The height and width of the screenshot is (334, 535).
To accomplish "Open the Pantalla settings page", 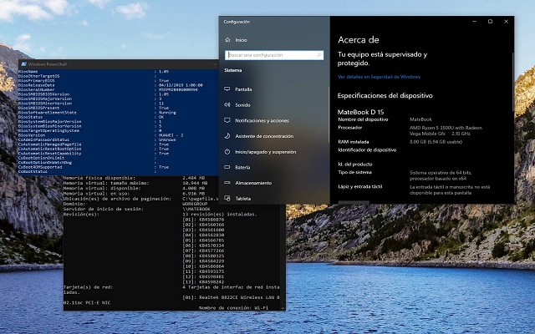I will pyautogui.click(x=238, y=89).
